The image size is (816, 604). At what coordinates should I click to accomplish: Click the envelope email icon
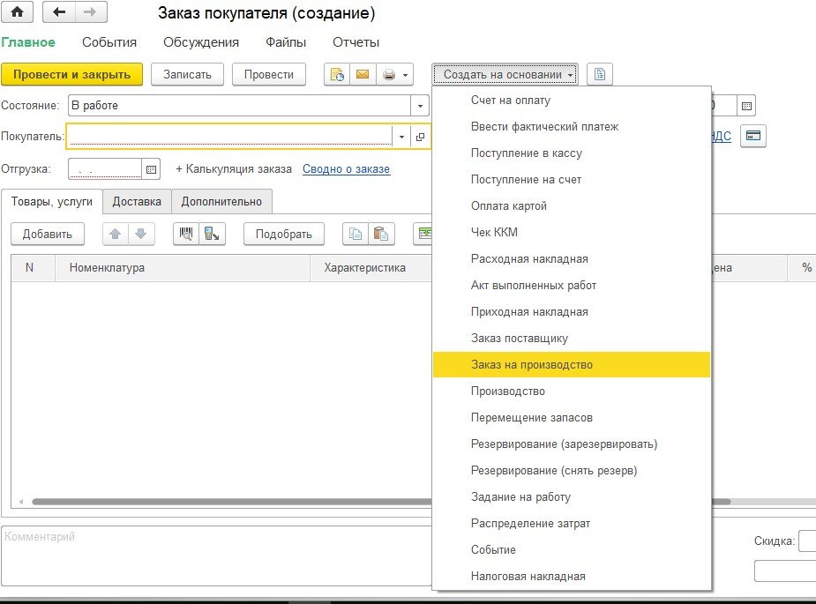[362, 75]
